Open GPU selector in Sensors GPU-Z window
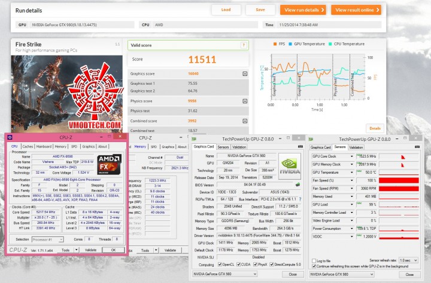The width and height of the screenshot is (431, 283). [x=342, y=274]
